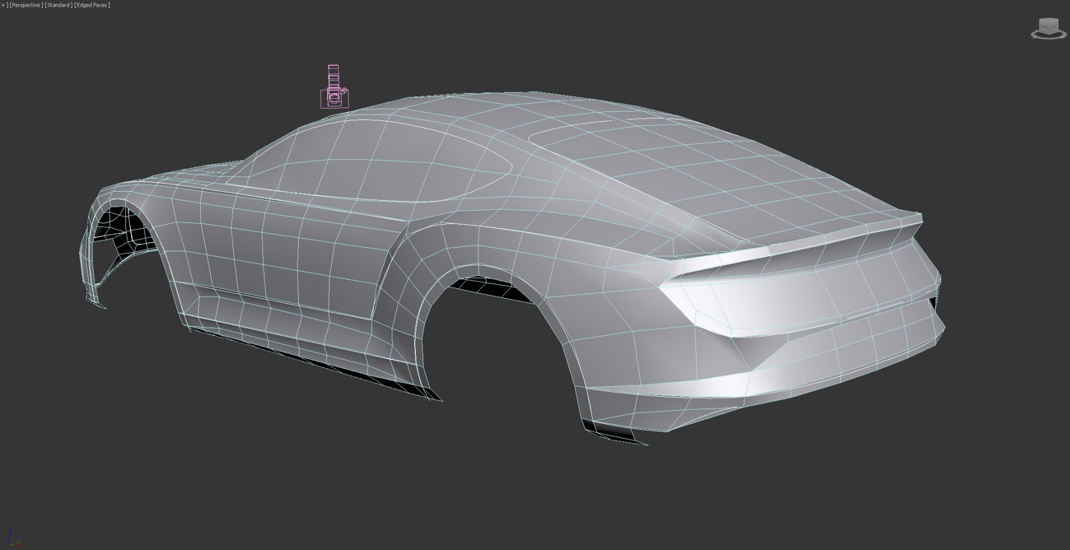Click the ViewCube compass ring
Viewport: 1070px width, 550px height.
click(x=1035, y=35)
